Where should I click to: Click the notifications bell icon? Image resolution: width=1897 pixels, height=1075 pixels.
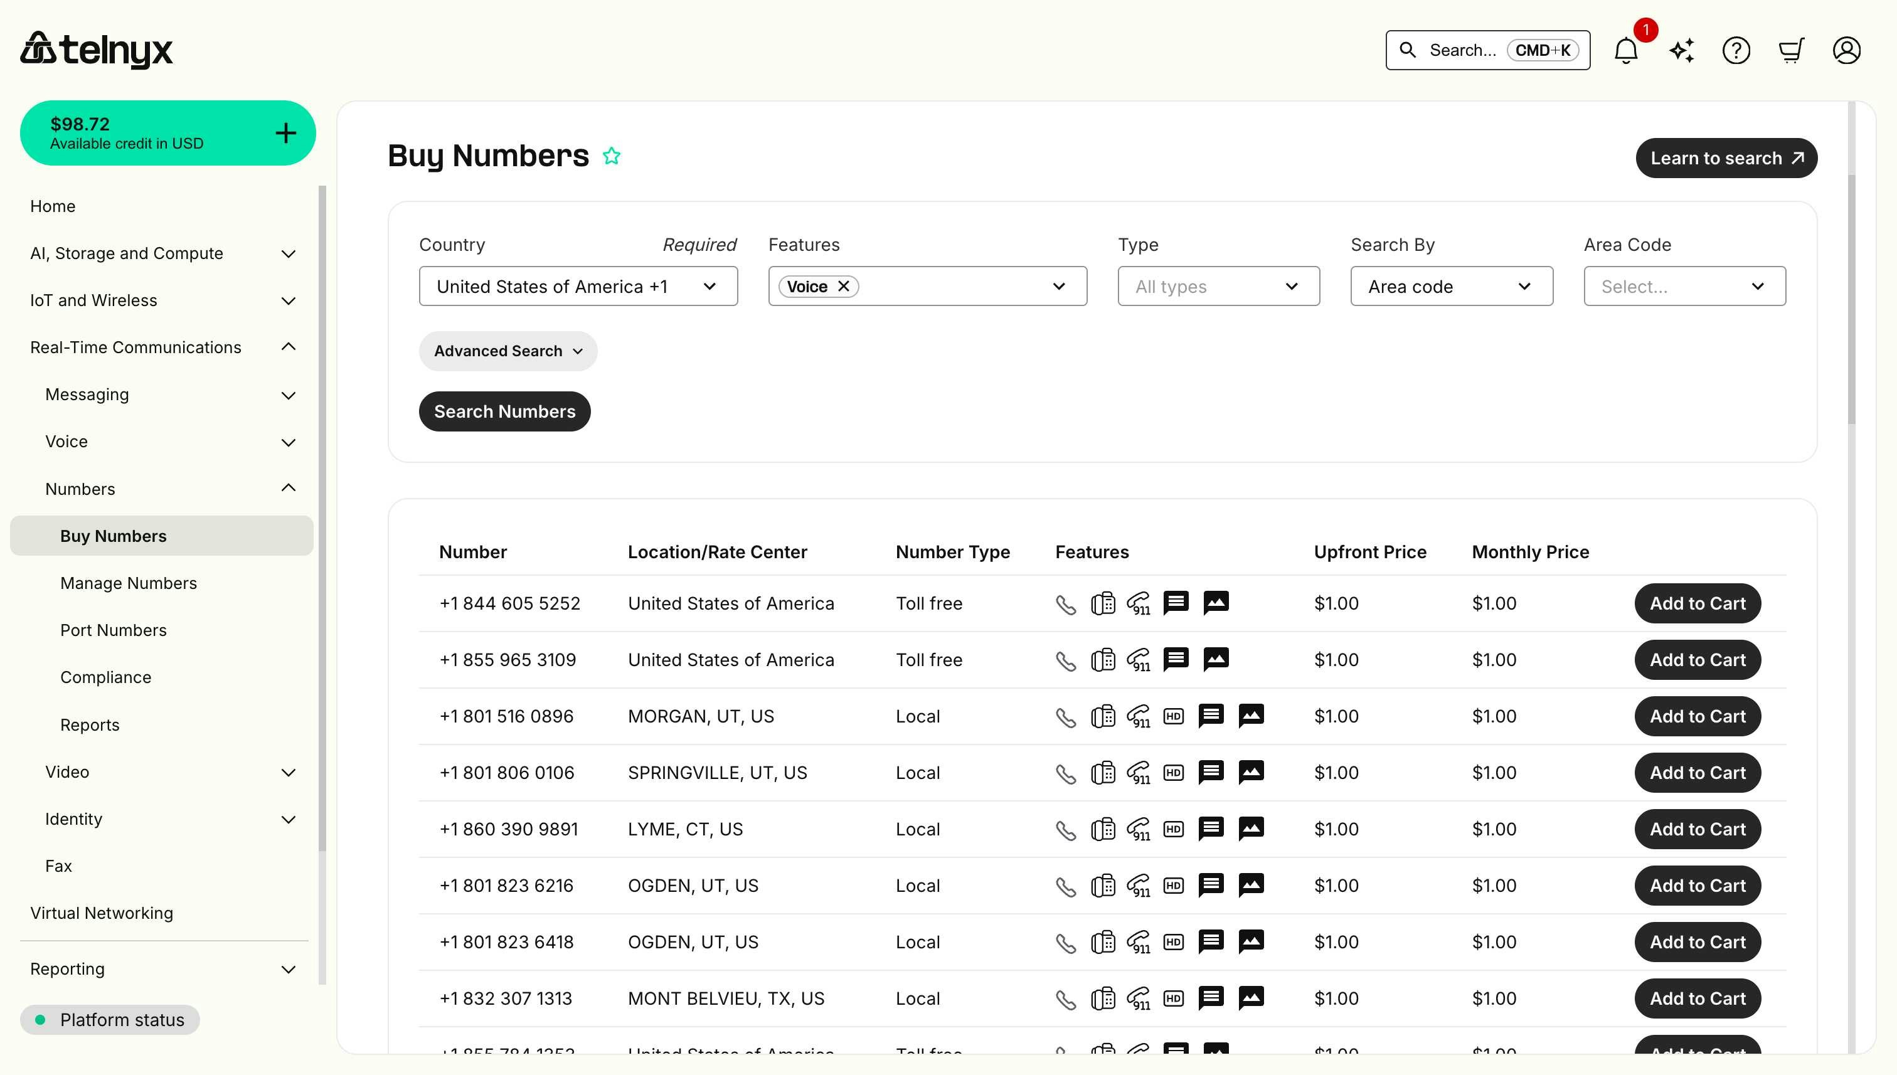[1626, 50]
